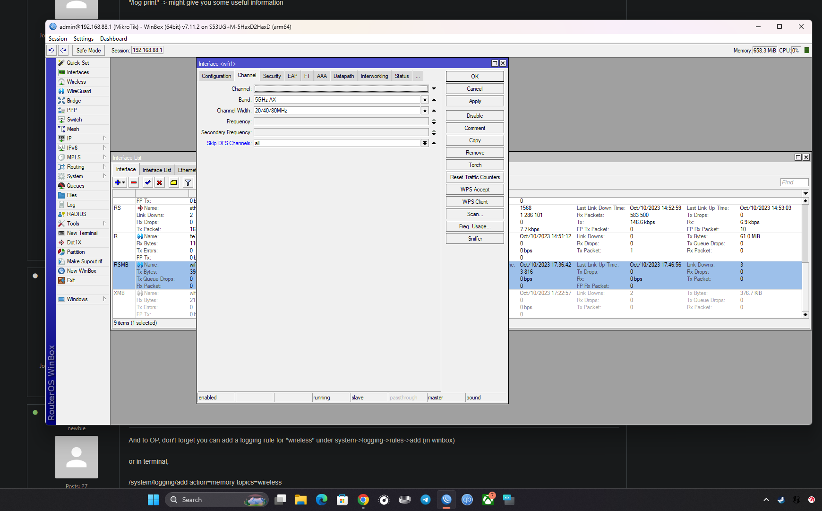
Task: Open the Switch sidebar entry
Action: point(74,120)
